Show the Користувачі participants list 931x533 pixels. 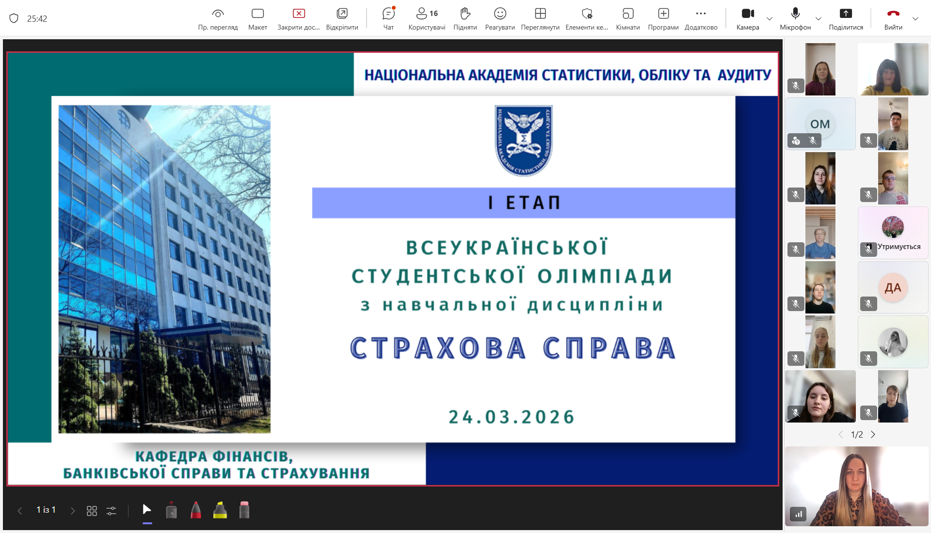(x=427, y=18)
